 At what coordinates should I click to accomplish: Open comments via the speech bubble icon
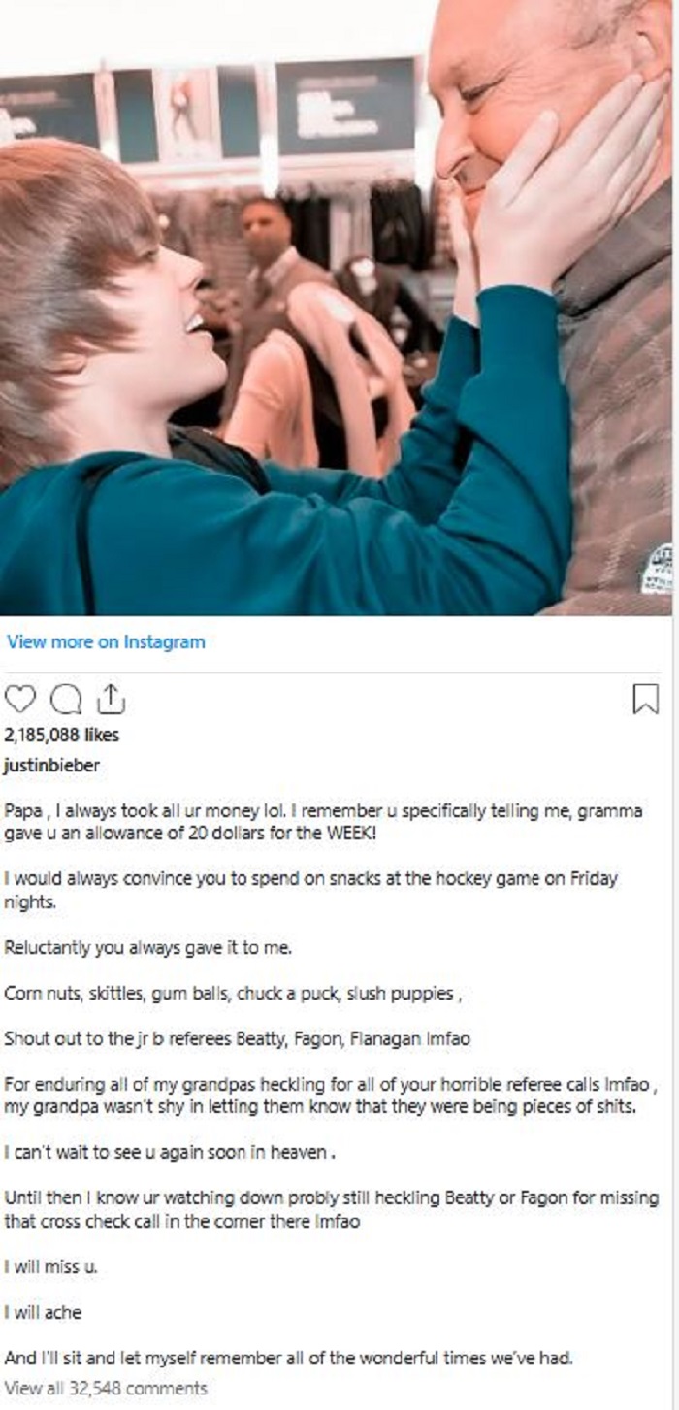click(64, 700)
